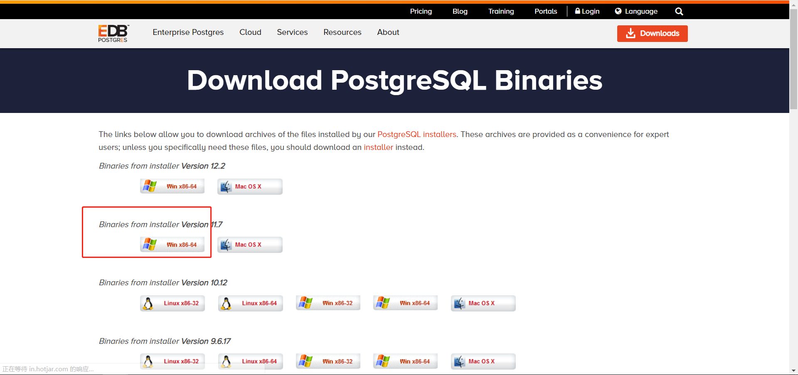Image resolution: width=798 pixels, height=375 pixels.
Task: Open the Resources navigation item
Action: pos(342,32)
